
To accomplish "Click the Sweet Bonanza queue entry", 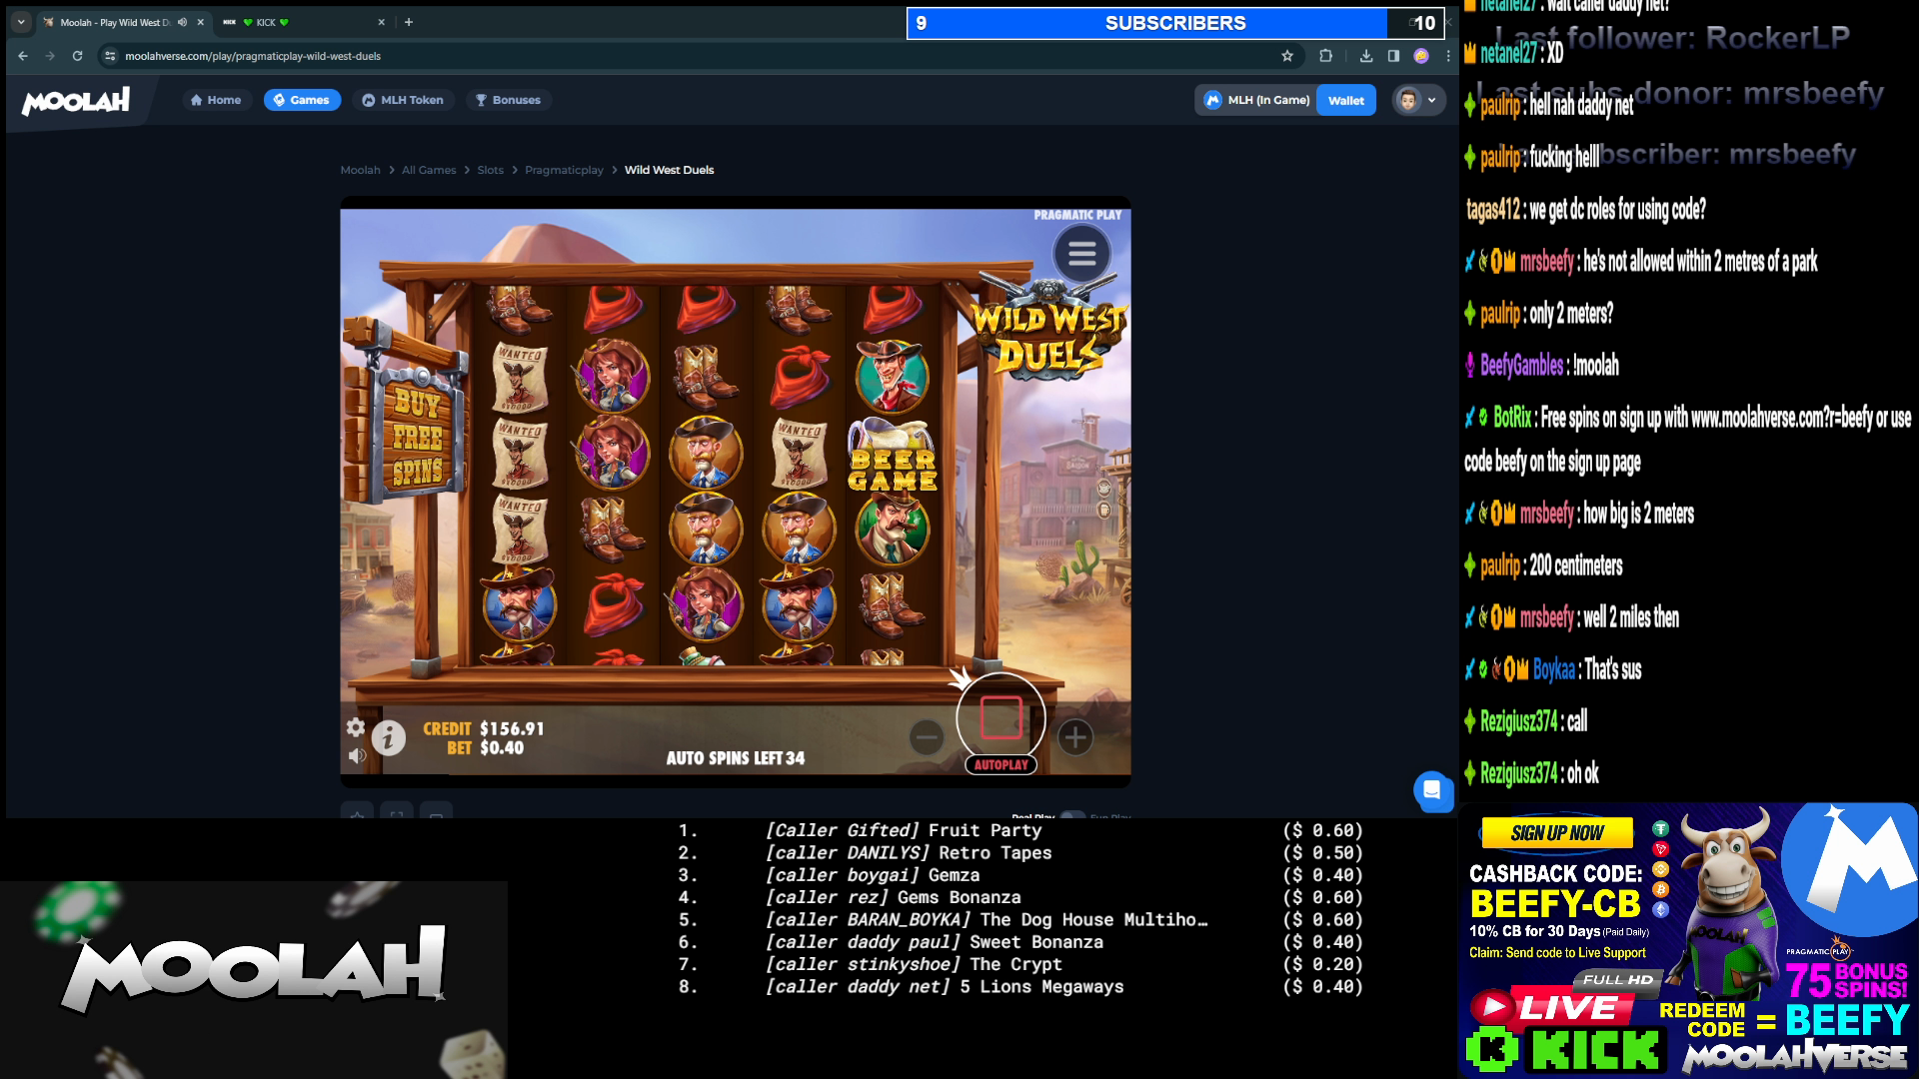I will coord(1020,942).
